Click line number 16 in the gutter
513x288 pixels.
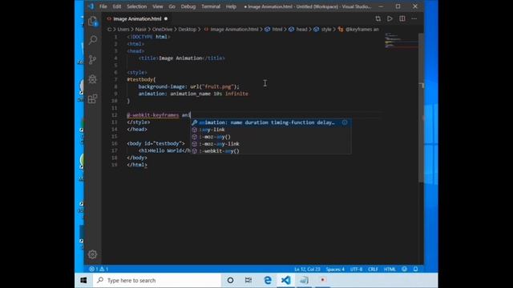pyautogui.click(x=114, y=144)
